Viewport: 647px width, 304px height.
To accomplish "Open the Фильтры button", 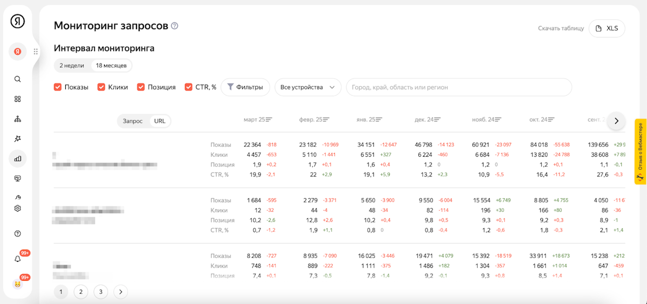I will coord(245,87).
